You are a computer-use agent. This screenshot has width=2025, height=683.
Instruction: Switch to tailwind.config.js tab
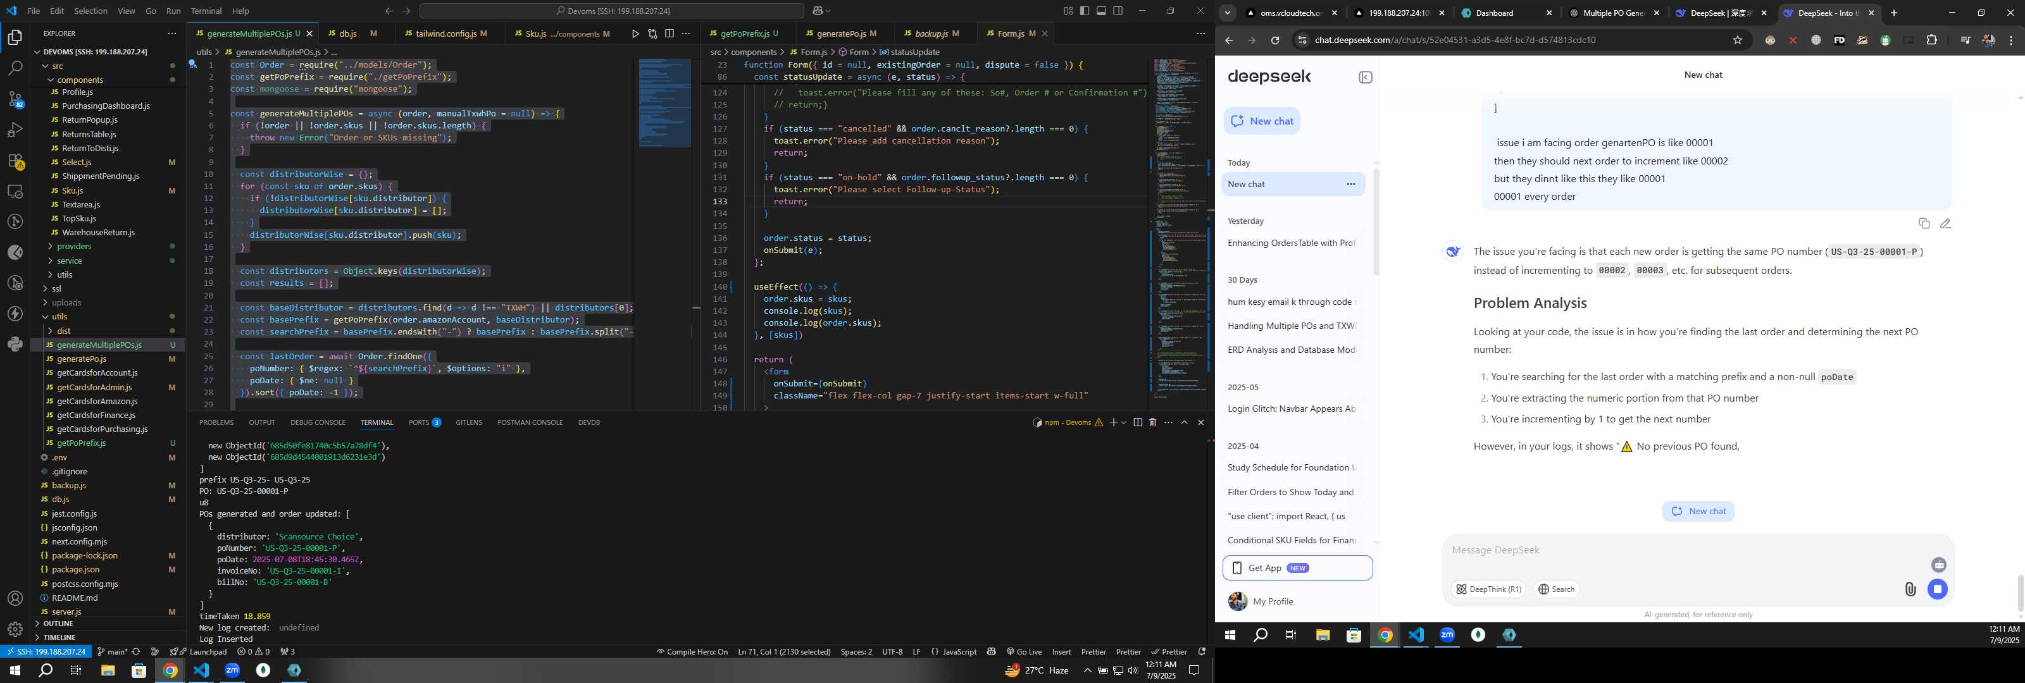point(445,34)
